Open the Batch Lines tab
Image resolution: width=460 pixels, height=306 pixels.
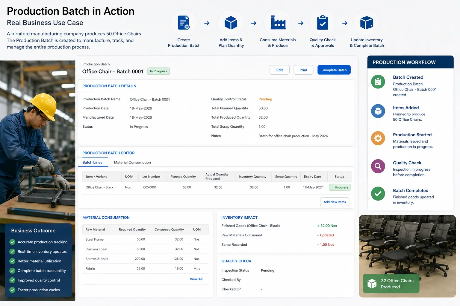(x=92, y=162)
